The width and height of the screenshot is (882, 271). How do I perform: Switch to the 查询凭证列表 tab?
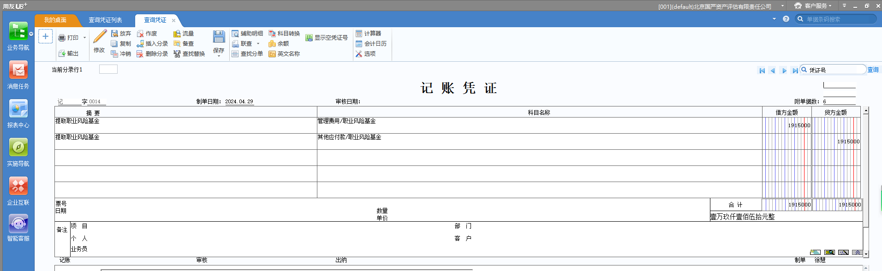pyautogui.click(x=105, y=20)
